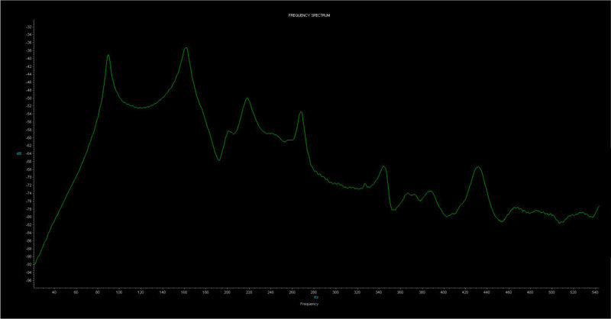The height and width of the screenshot is (319, 611).
Task: Click the -40 tick label on vertical axis
Action: (x=29, y=59)
